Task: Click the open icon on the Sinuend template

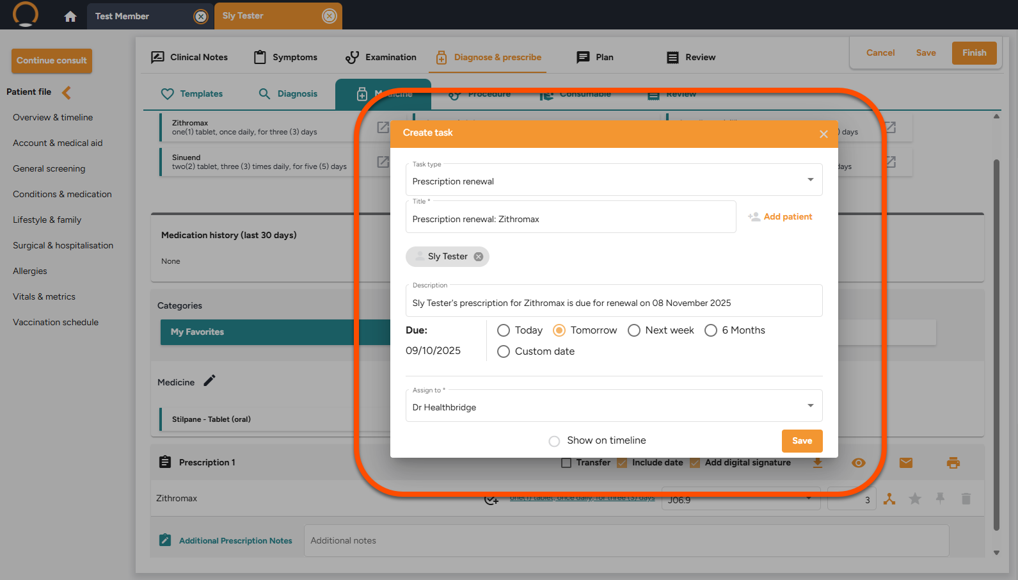Action: 383,162
